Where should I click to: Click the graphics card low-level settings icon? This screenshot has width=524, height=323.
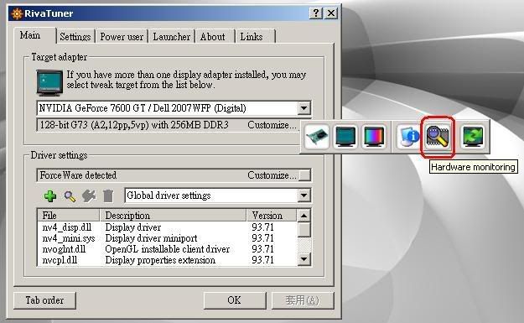click(x=317, y=137)
